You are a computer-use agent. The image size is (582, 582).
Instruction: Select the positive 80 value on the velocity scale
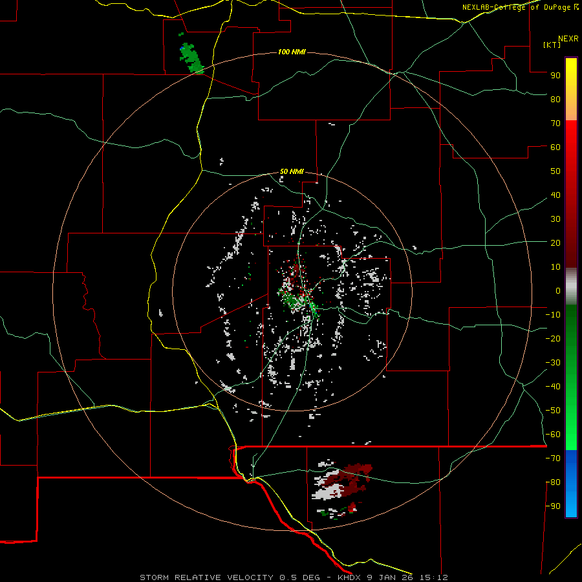click(555, 99)
